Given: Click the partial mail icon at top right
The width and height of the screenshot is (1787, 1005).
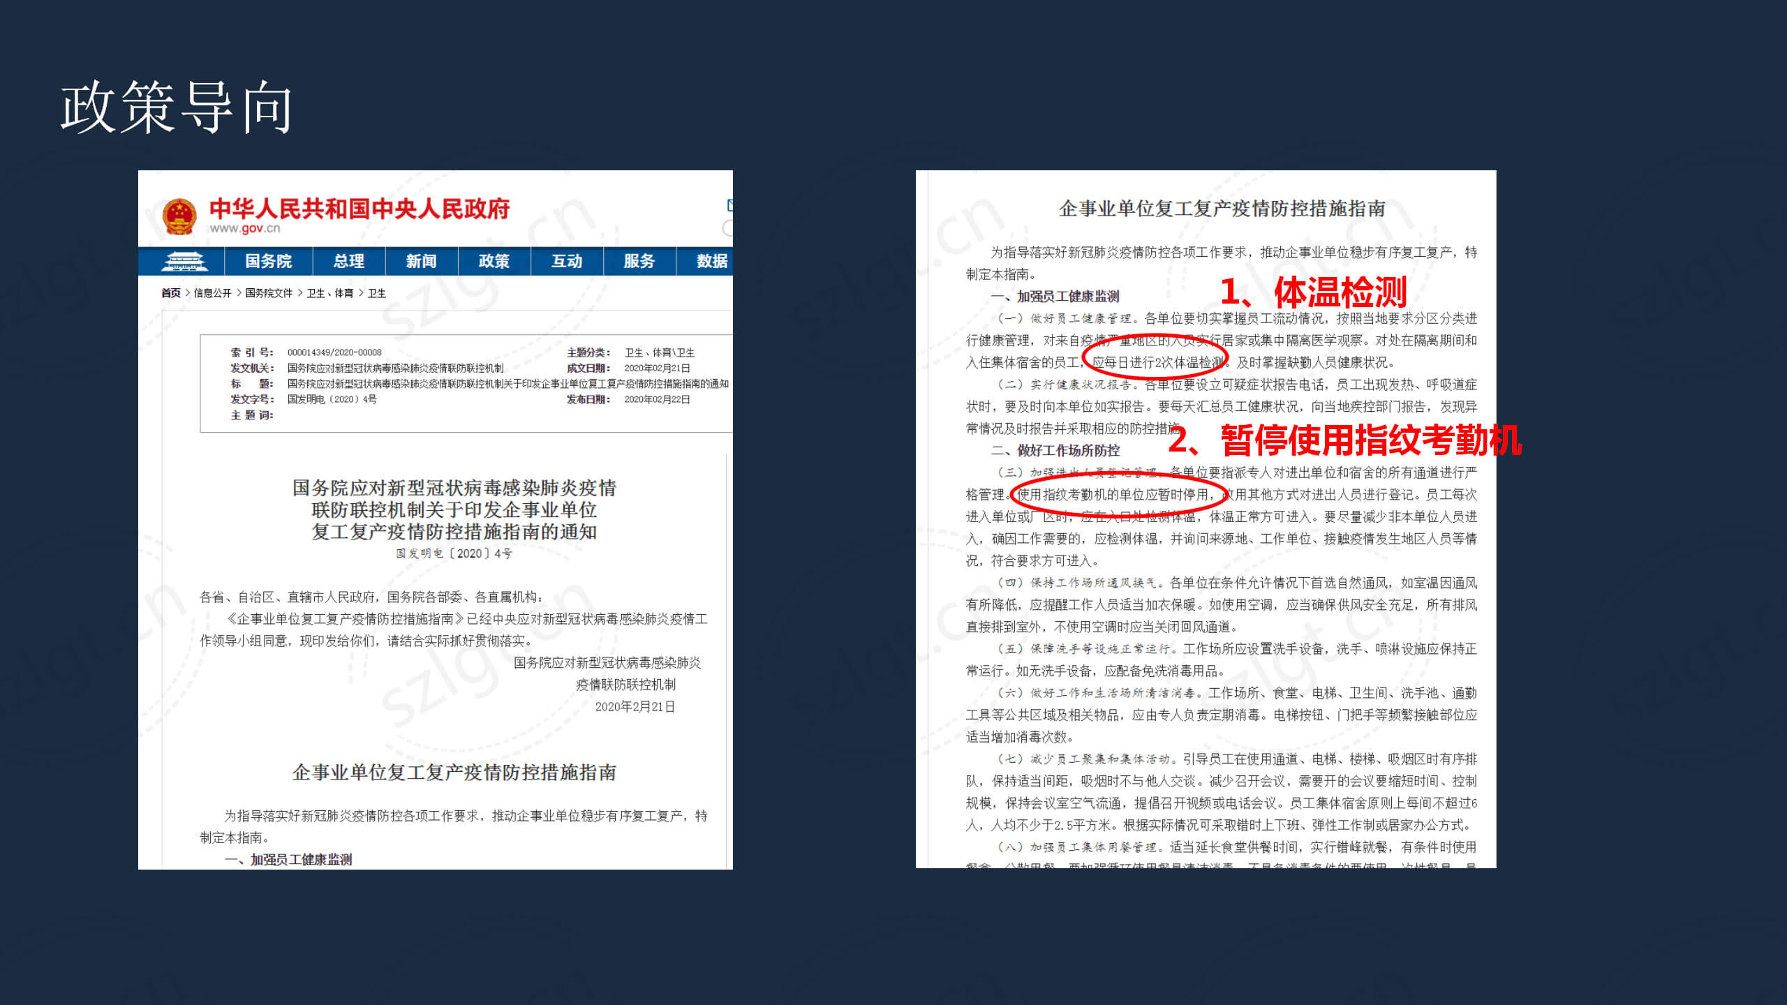Looking at the screenshot, I should pos(729,205).
